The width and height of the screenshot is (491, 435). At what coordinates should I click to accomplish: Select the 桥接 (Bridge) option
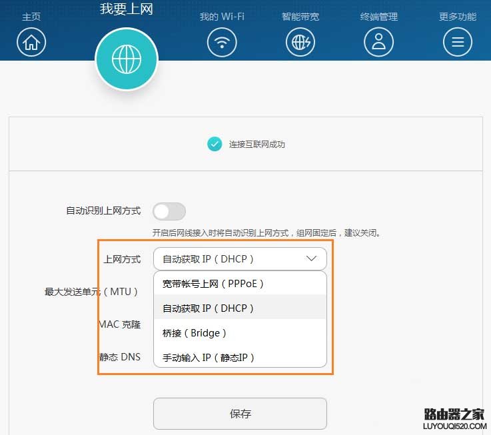tap(195, 333)
